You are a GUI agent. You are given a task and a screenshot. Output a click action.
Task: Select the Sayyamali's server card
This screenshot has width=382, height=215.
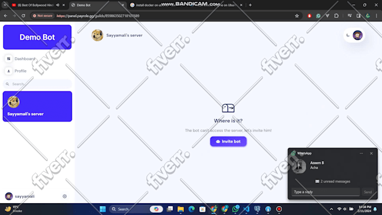pyautogui.click(x=37, y=107)
